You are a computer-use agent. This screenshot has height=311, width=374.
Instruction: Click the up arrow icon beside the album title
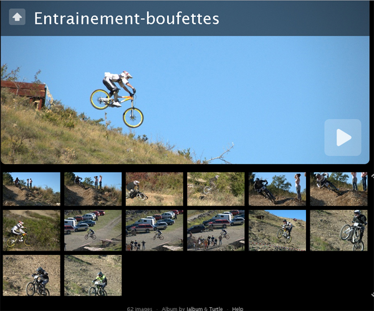point(17,17)
